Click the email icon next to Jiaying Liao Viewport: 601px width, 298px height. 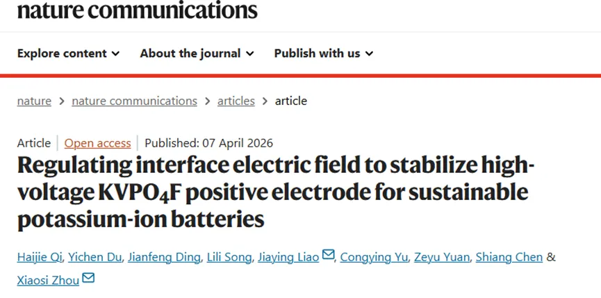tap(329, 256)
